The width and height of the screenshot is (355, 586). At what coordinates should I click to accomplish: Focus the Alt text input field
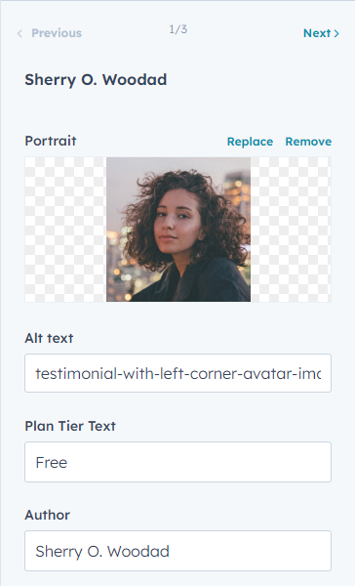coord(177,373)
